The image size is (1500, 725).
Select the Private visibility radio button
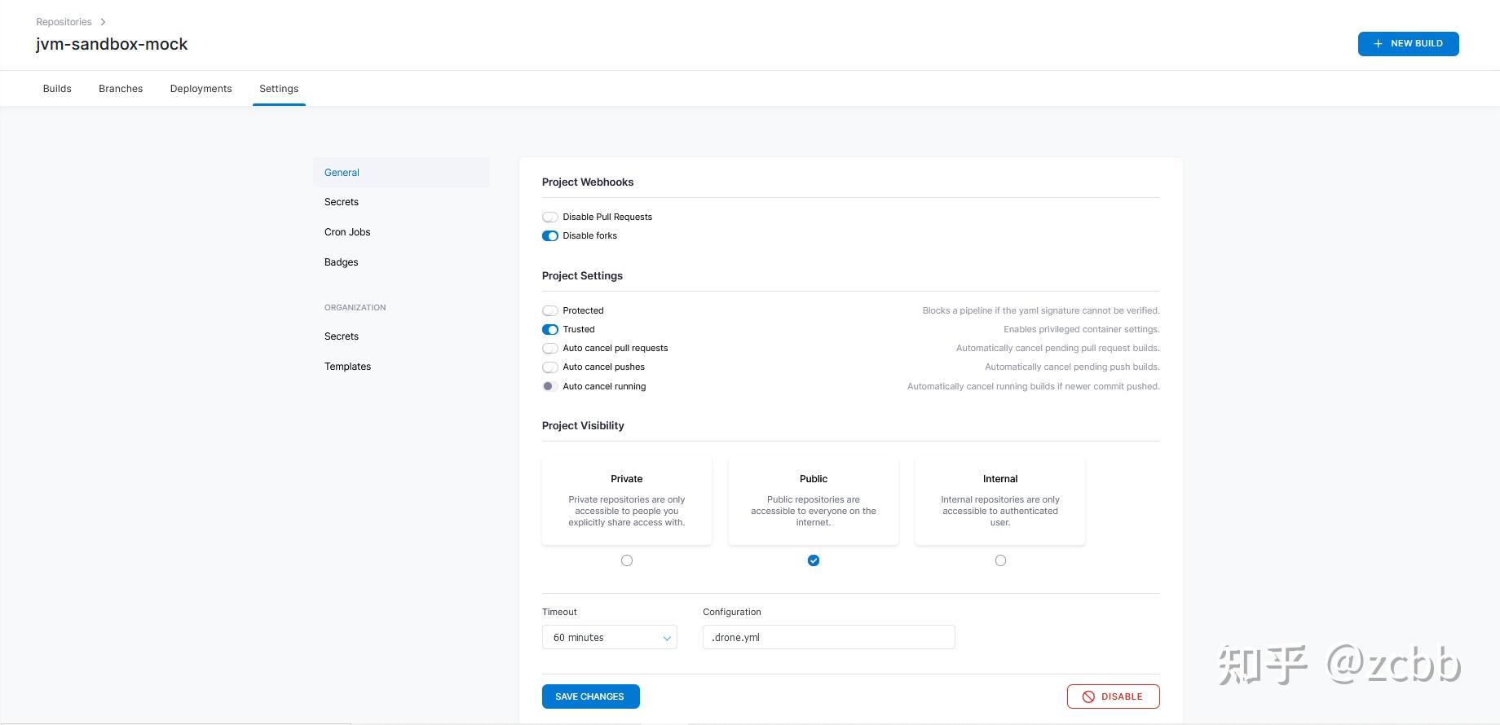click(x=627, y=560)
